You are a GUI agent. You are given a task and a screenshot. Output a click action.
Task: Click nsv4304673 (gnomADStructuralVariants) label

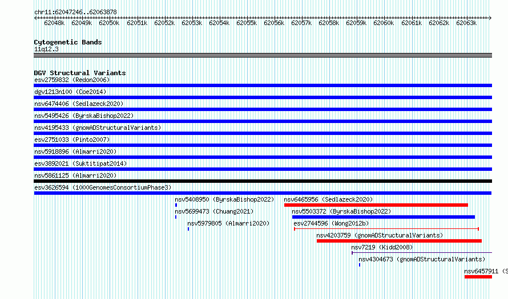click(422, 259)
